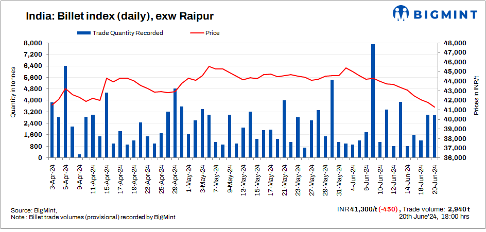Click the blue Trade Quantity Recorded legend swatch
Image resolution: width=486 pixels, height=232 pixels.
point(83,33)
